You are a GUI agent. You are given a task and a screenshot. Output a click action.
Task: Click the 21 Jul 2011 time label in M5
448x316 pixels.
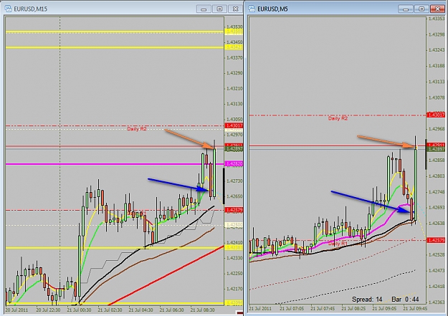(260, 309)
